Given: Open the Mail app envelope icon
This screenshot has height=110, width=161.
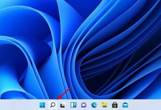Looking at the screenshot, I should tap(125, 105).
